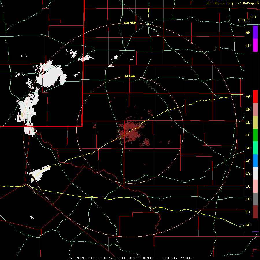260x260 pixels.
Task: Click the DS legend label
Action: pos(248,174)
